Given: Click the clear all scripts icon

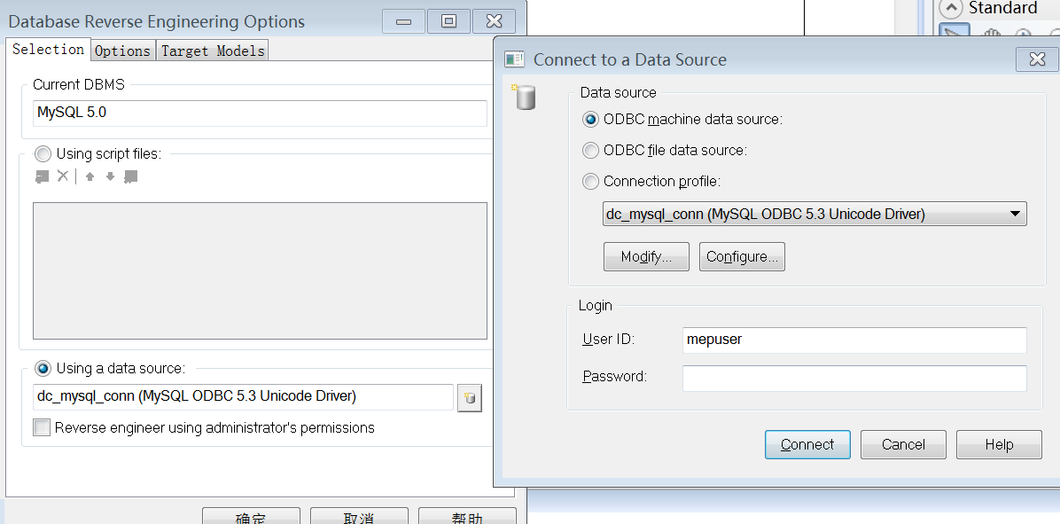Looking at the screenshot, I should pos(131,176).
